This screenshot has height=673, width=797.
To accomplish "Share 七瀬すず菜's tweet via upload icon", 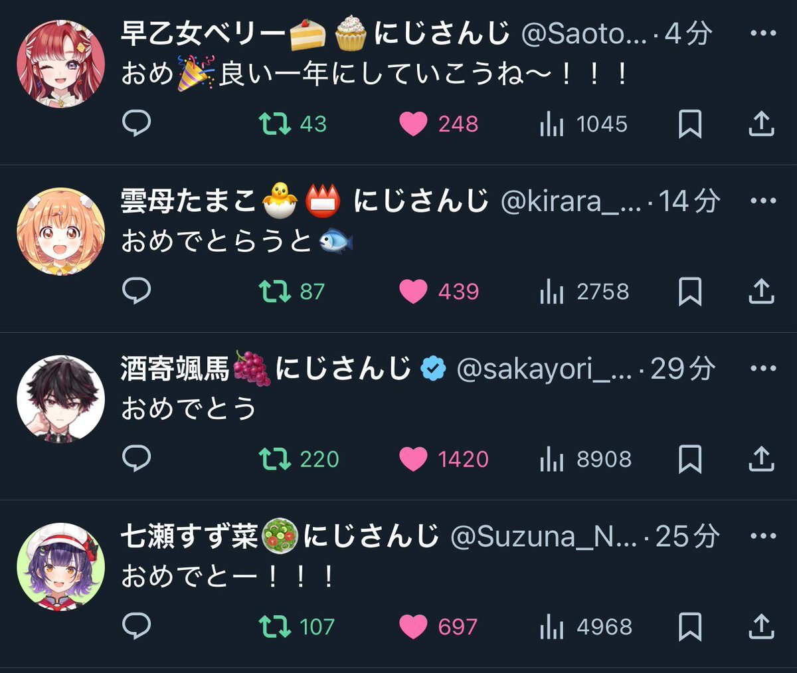I will coord(761,626).
